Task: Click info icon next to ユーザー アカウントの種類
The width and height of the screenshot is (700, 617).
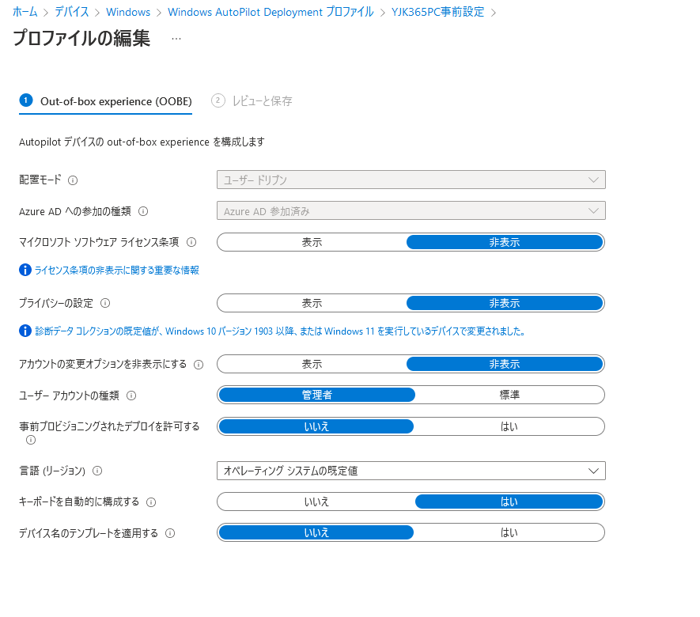Action: pyautogui.click(x=131, y=396)
